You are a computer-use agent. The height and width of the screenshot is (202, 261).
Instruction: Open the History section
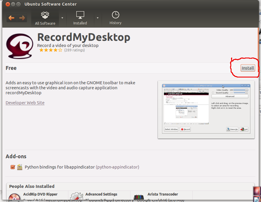pyautogui.click(x=115, y=18)
